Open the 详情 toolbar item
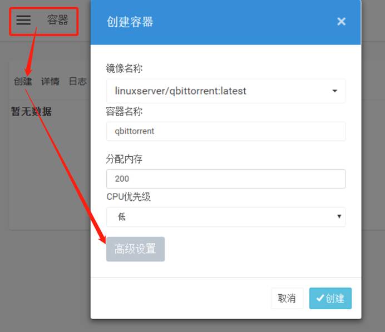The width and height of the screenshot is (385, 332). pyautogui.click(x=50, y=81)
